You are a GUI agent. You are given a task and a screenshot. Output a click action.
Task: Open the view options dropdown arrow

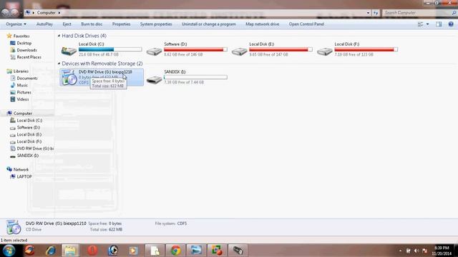point(428,24)
